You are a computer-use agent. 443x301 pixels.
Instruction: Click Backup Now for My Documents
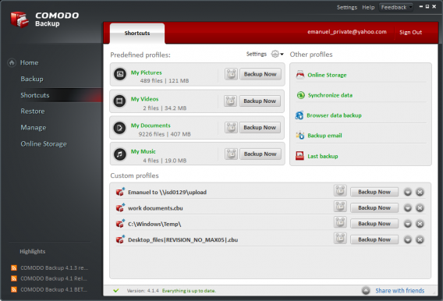pyautogui.click(x=260, y=128)
